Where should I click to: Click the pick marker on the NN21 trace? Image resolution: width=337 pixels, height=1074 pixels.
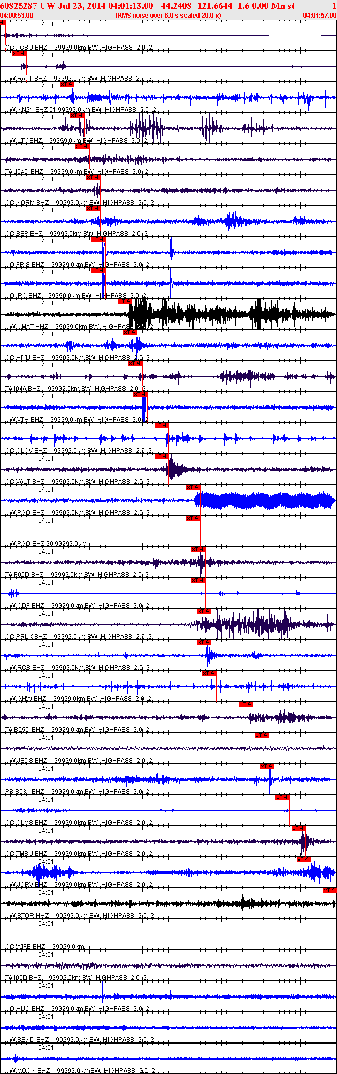(67, 84)
